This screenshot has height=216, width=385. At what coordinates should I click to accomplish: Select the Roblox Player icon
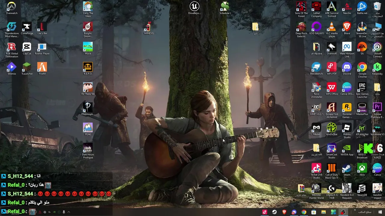point(42,49)
